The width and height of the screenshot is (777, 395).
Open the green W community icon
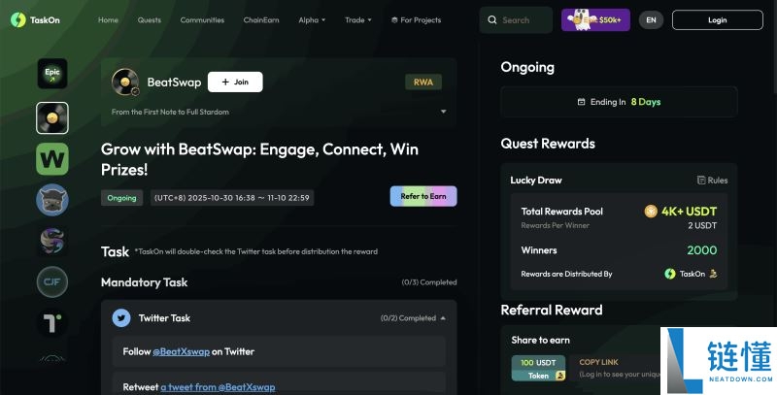tap(52, 159)
